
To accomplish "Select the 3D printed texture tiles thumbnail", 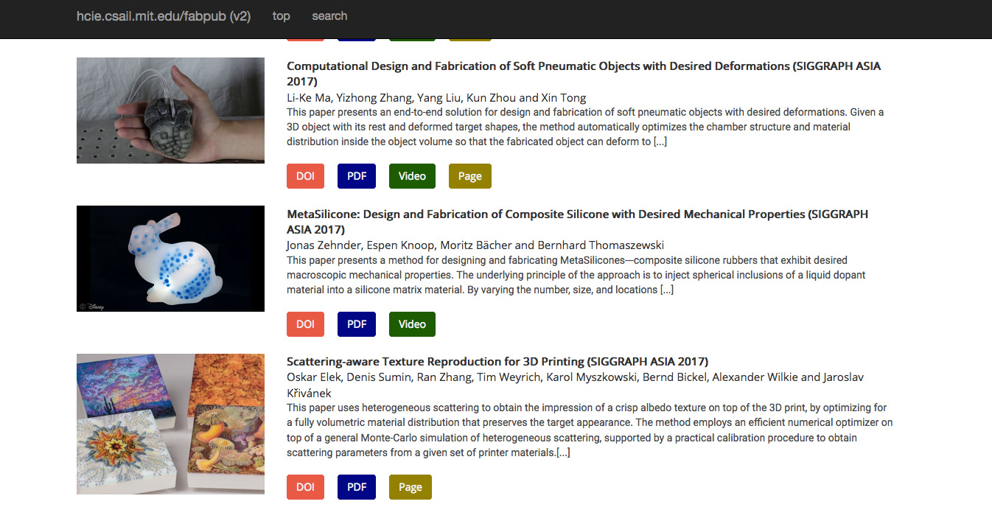I will [x=170, y=424].
